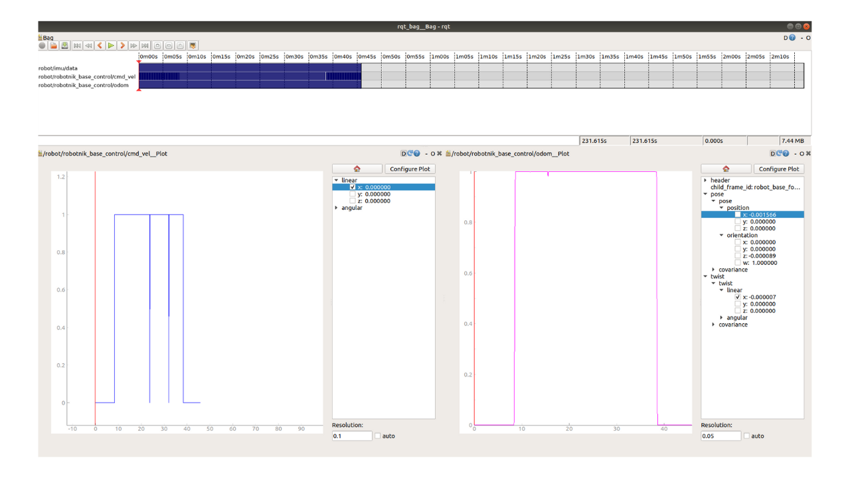850x478 pixels.
Task: Select the robot/imu/data topic row
Action: 58,68
